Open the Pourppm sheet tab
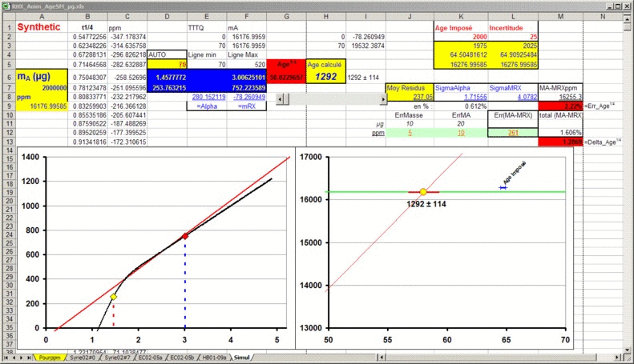The image size is (634, 364). [x=50, y=358]
